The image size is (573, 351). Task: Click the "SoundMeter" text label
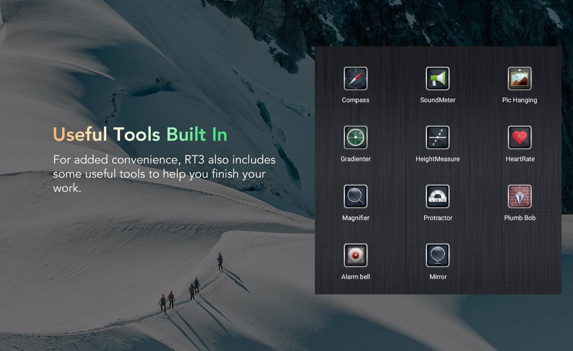tap(437, 100)
